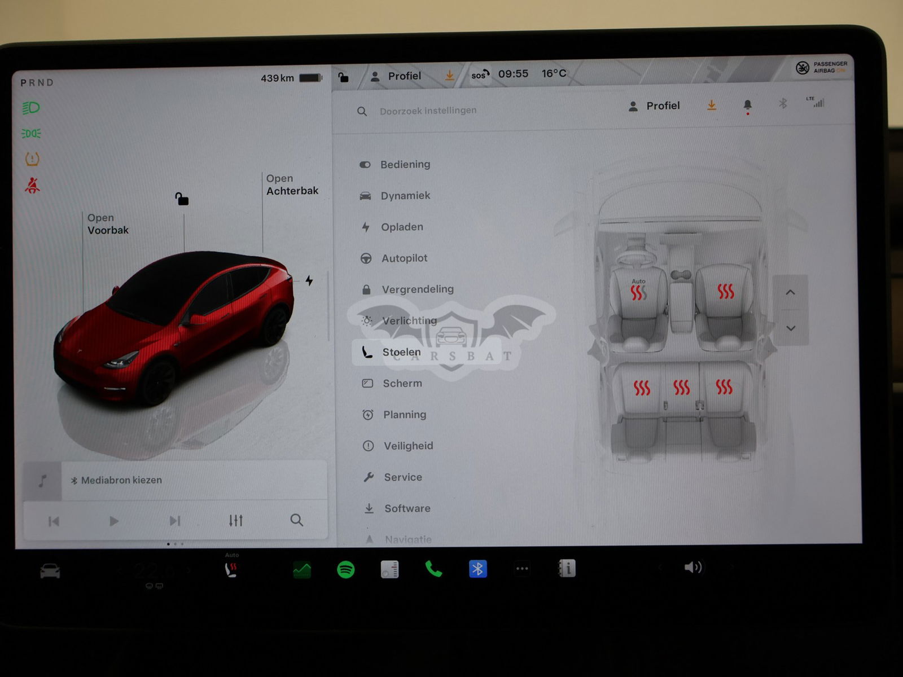Open the Spotify app in the bottom bar
903x677 pixels.
click(x=345, y=570)
